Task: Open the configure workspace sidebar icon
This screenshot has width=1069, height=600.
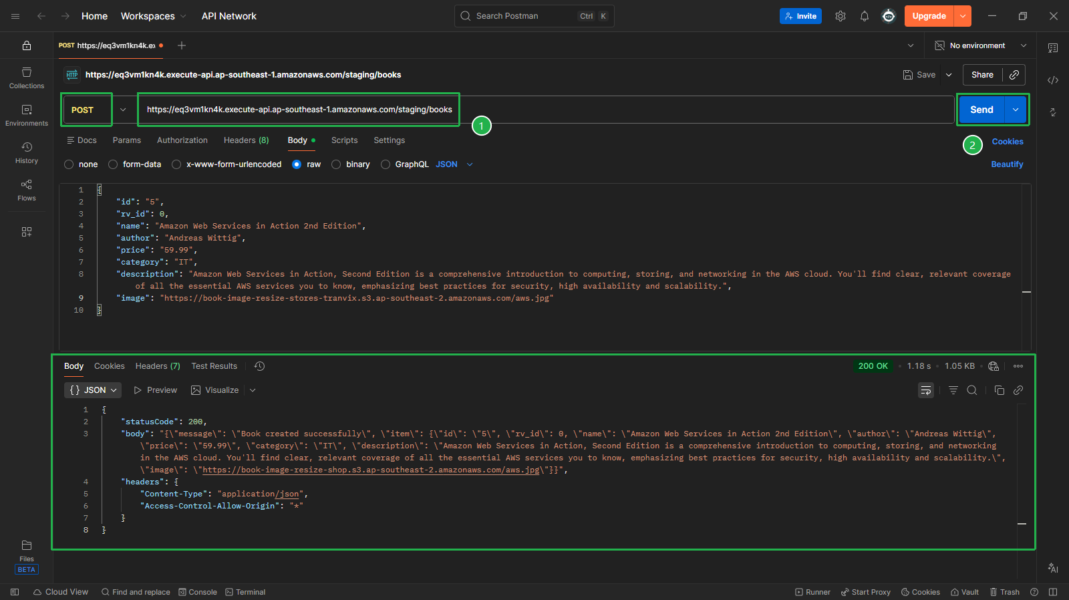Action: click(x=27, y=232)
